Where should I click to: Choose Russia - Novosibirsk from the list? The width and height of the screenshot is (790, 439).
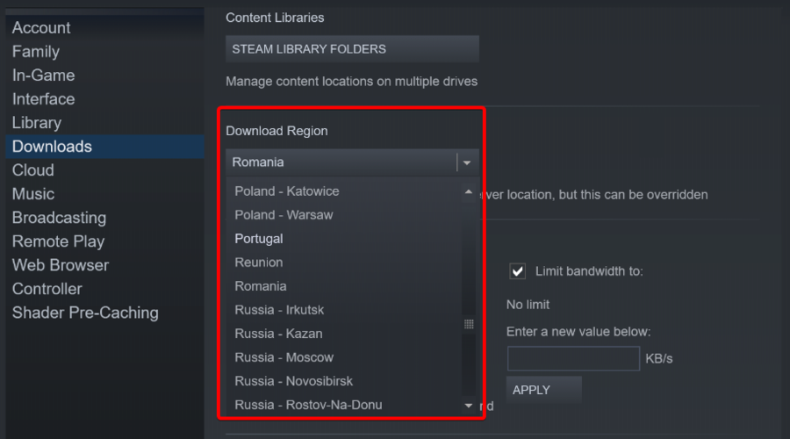point(293,381)
